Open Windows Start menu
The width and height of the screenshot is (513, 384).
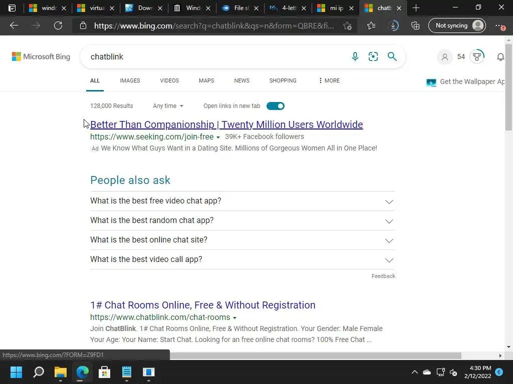16,372
